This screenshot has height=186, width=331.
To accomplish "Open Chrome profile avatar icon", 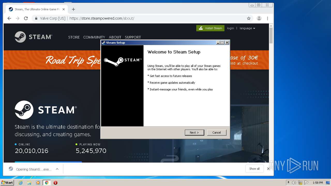I will (259, 18).
